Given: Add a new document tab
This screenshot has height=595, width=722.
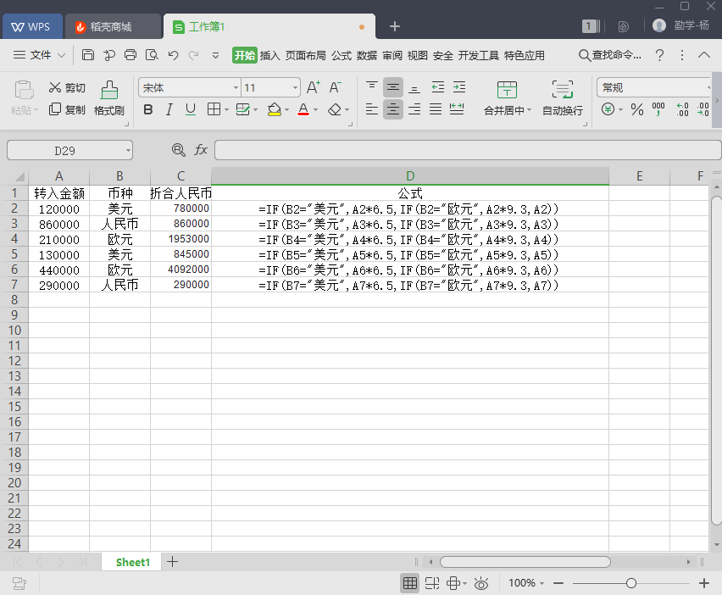Looking at the screenshot, I should pyautogui.click(x=395, y=26).
